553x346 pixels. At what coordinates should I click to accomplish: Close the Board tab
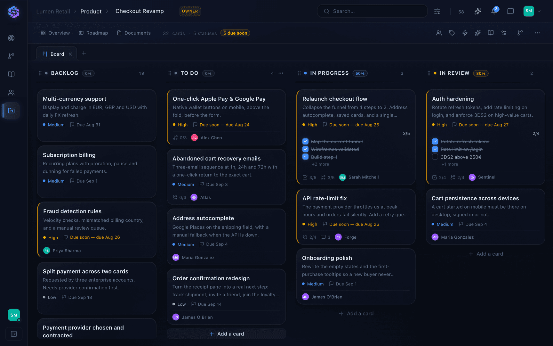click(x=70, y=54)
